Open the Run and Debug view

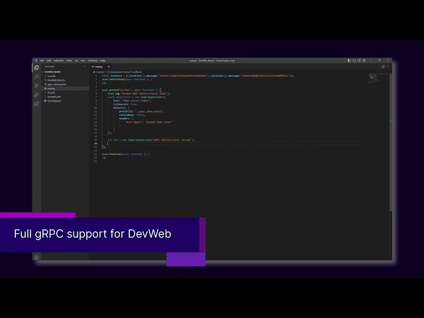point(36,95)
